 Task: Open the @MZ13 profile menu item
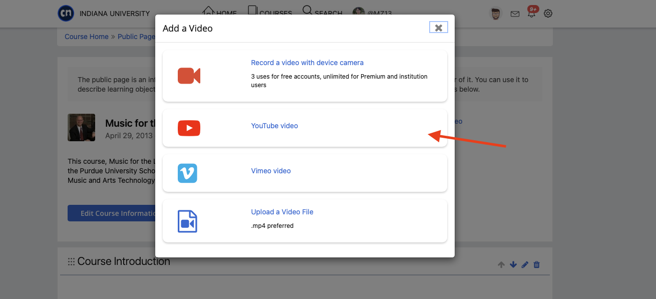pos(372,13)
